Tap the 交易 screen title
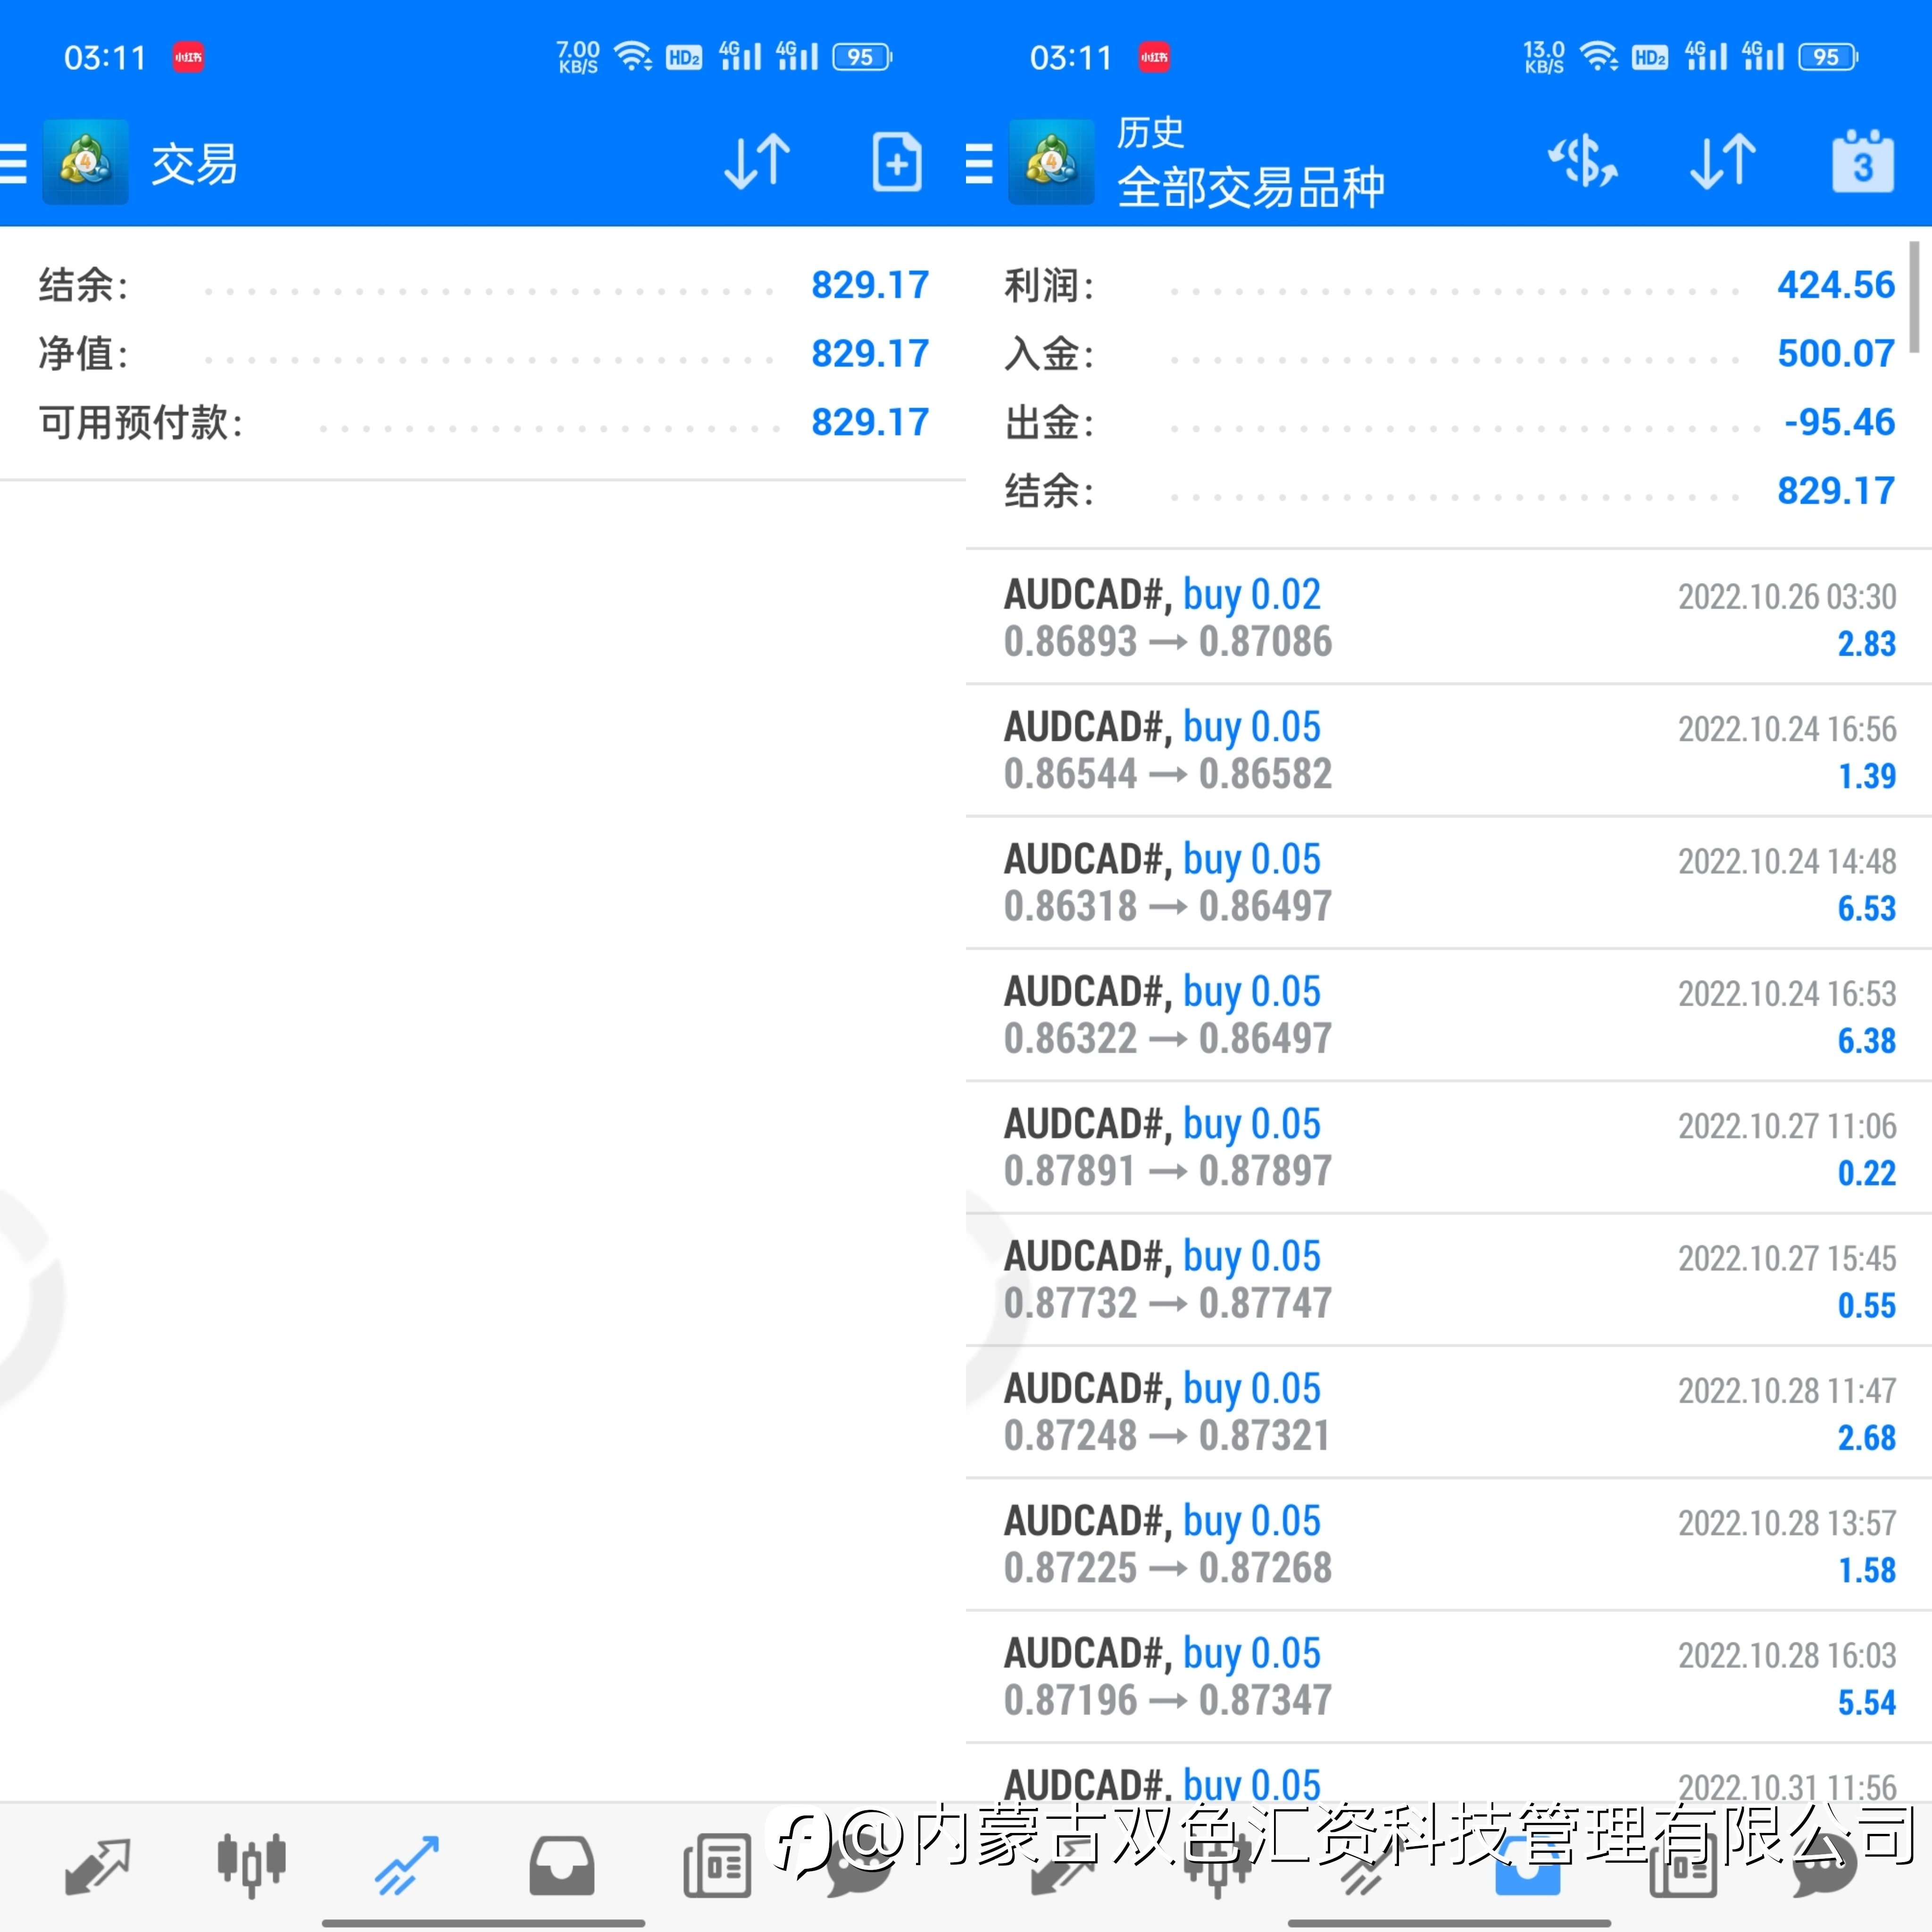 (195, 164)
